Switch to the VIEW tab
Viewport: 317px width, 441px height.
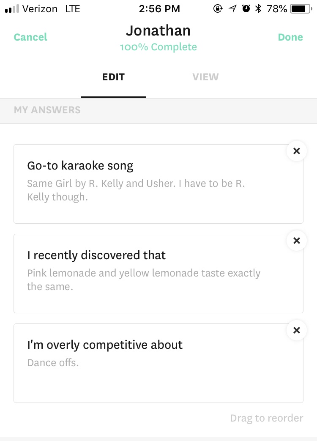point(205,77)
